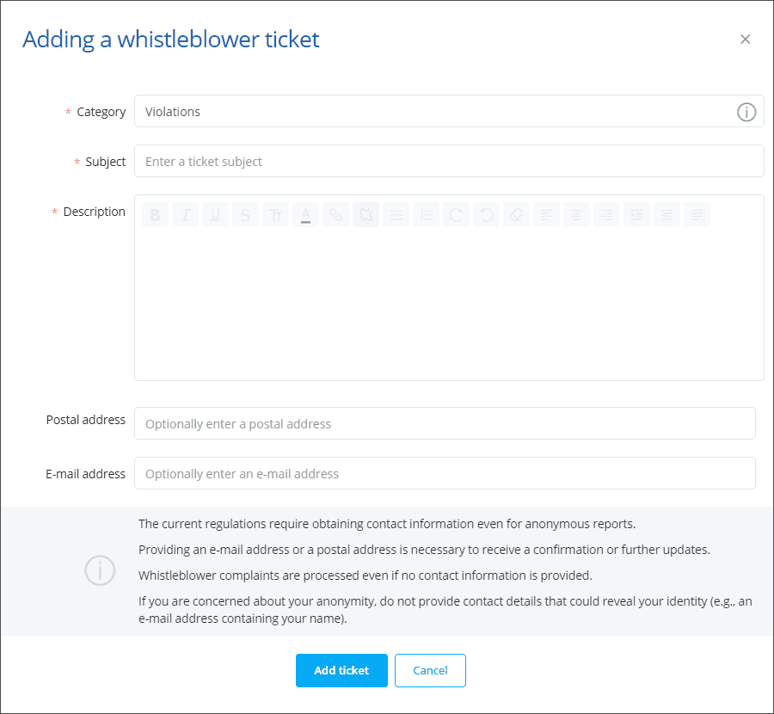
Task: Align description text to center
Action: click(576, 215)
